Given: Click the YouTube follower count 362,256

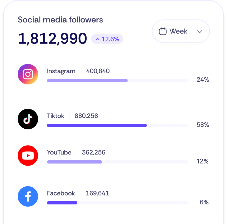Looking at the screenshot, I should pyautogui.click(x=93, y=152).
